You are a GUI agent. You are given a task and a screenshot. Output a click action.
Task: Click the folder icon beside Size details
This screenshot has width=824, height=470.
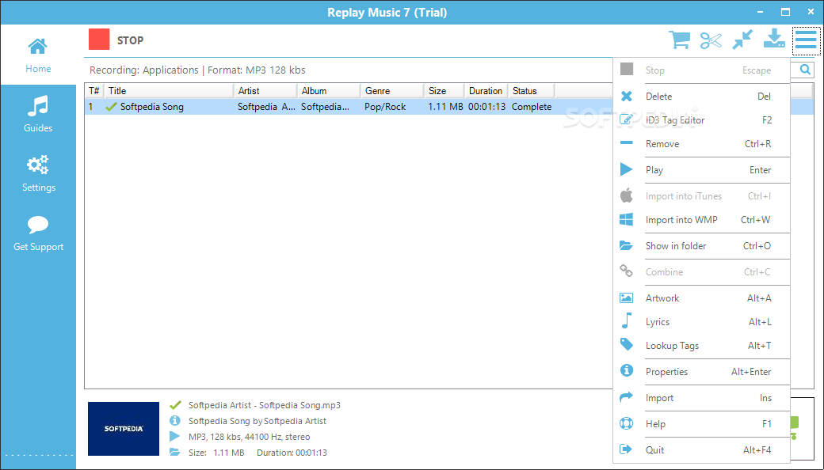(x=175, y=452)
